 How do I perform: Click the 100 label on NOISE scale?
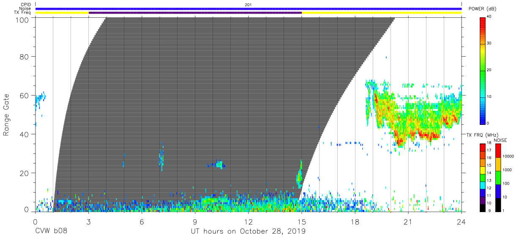pos(506,184)
